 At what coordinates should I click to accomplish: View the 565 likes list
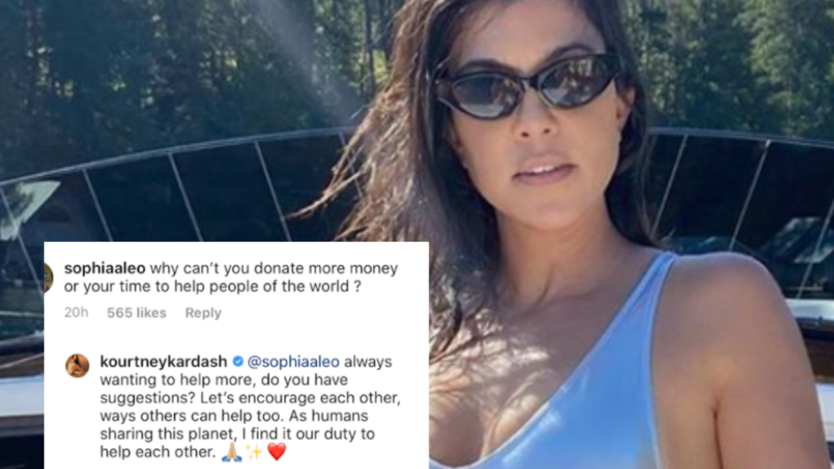136,313
